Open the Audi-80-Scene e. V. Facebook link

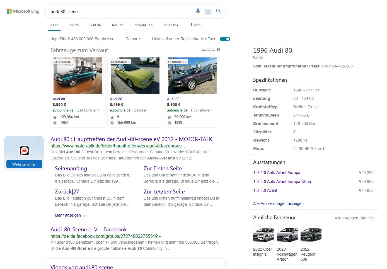click(88, 229)
